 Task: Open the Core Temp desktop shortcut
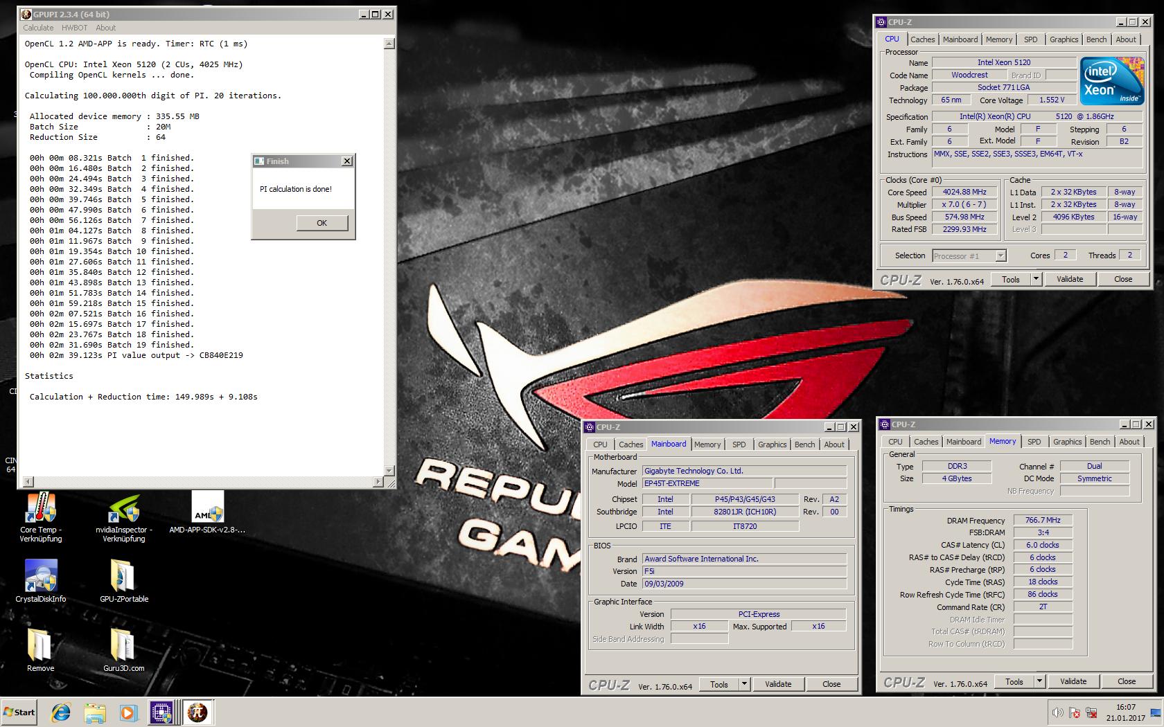click(x=40, y=517)
